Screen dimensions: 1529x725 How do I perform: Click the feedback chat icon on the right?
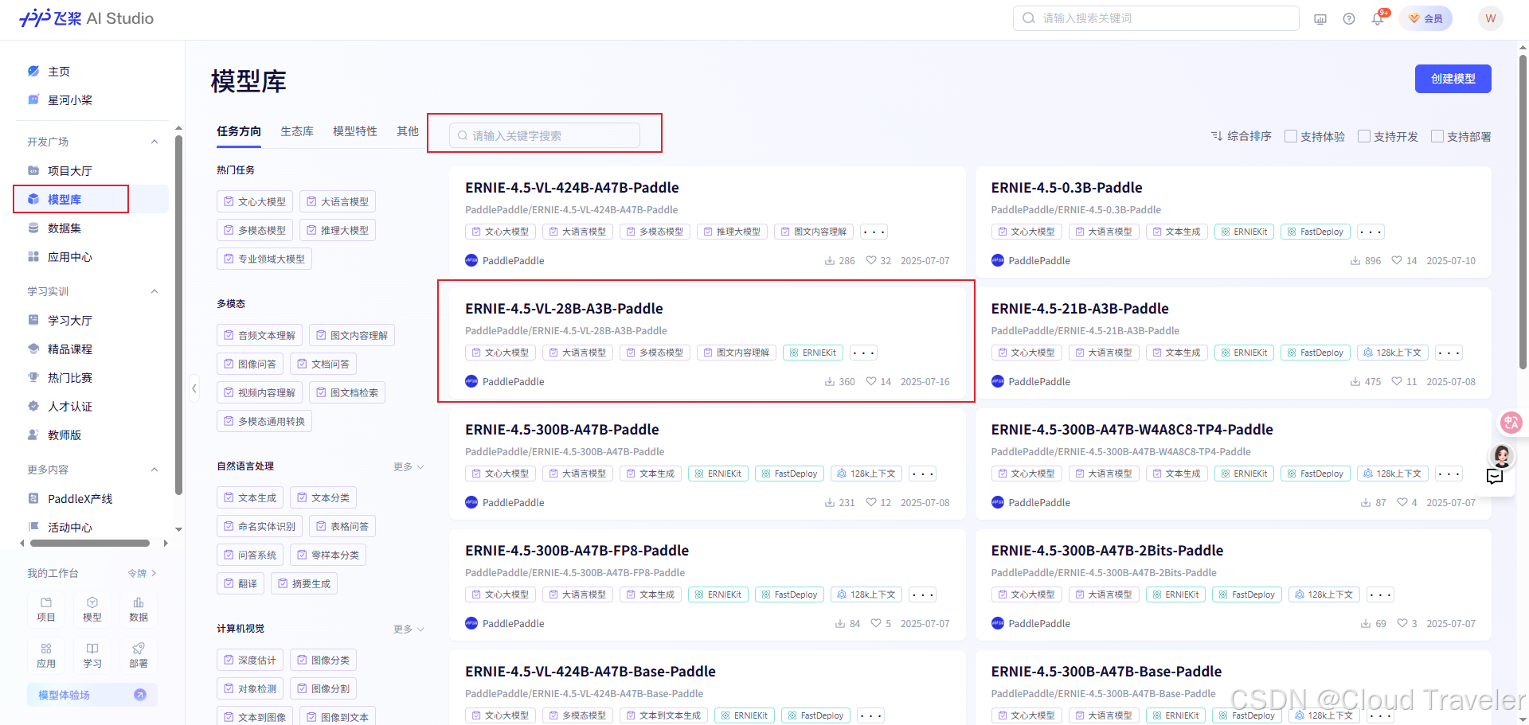tap(1495, 477)
